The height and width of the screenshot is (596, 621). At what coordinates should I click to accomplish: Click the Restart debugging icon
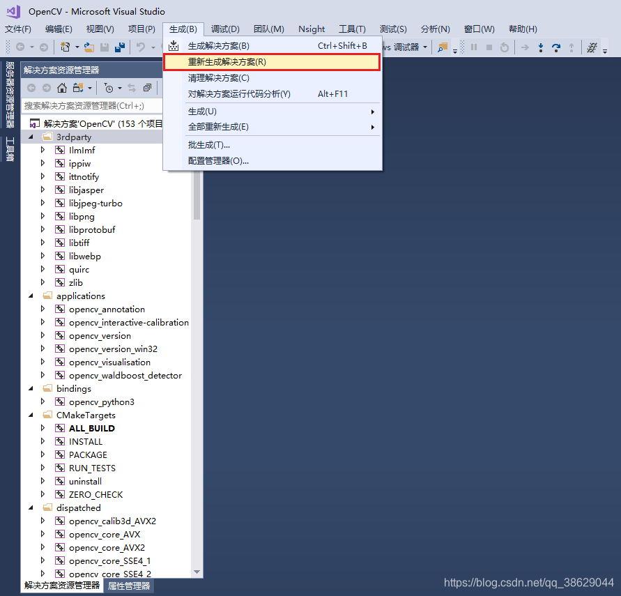click(x=504, y=47)
